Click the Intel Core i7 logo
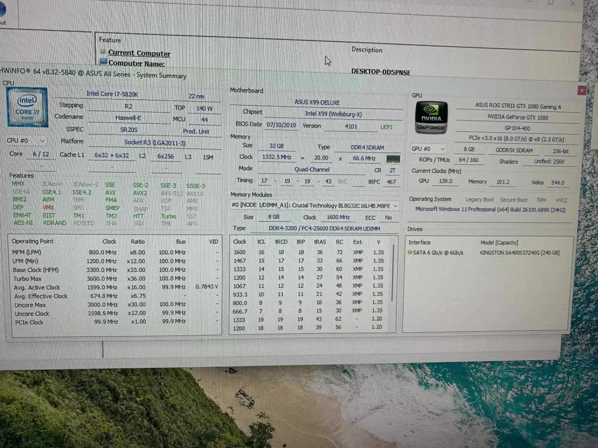Screen dimensions: 598x448 tap(27, 107)
